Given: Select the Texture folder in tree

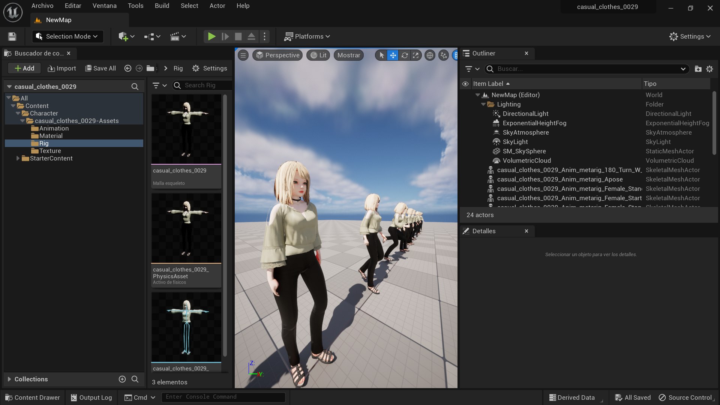Looking at the screenshot, I should pos(50,151).
